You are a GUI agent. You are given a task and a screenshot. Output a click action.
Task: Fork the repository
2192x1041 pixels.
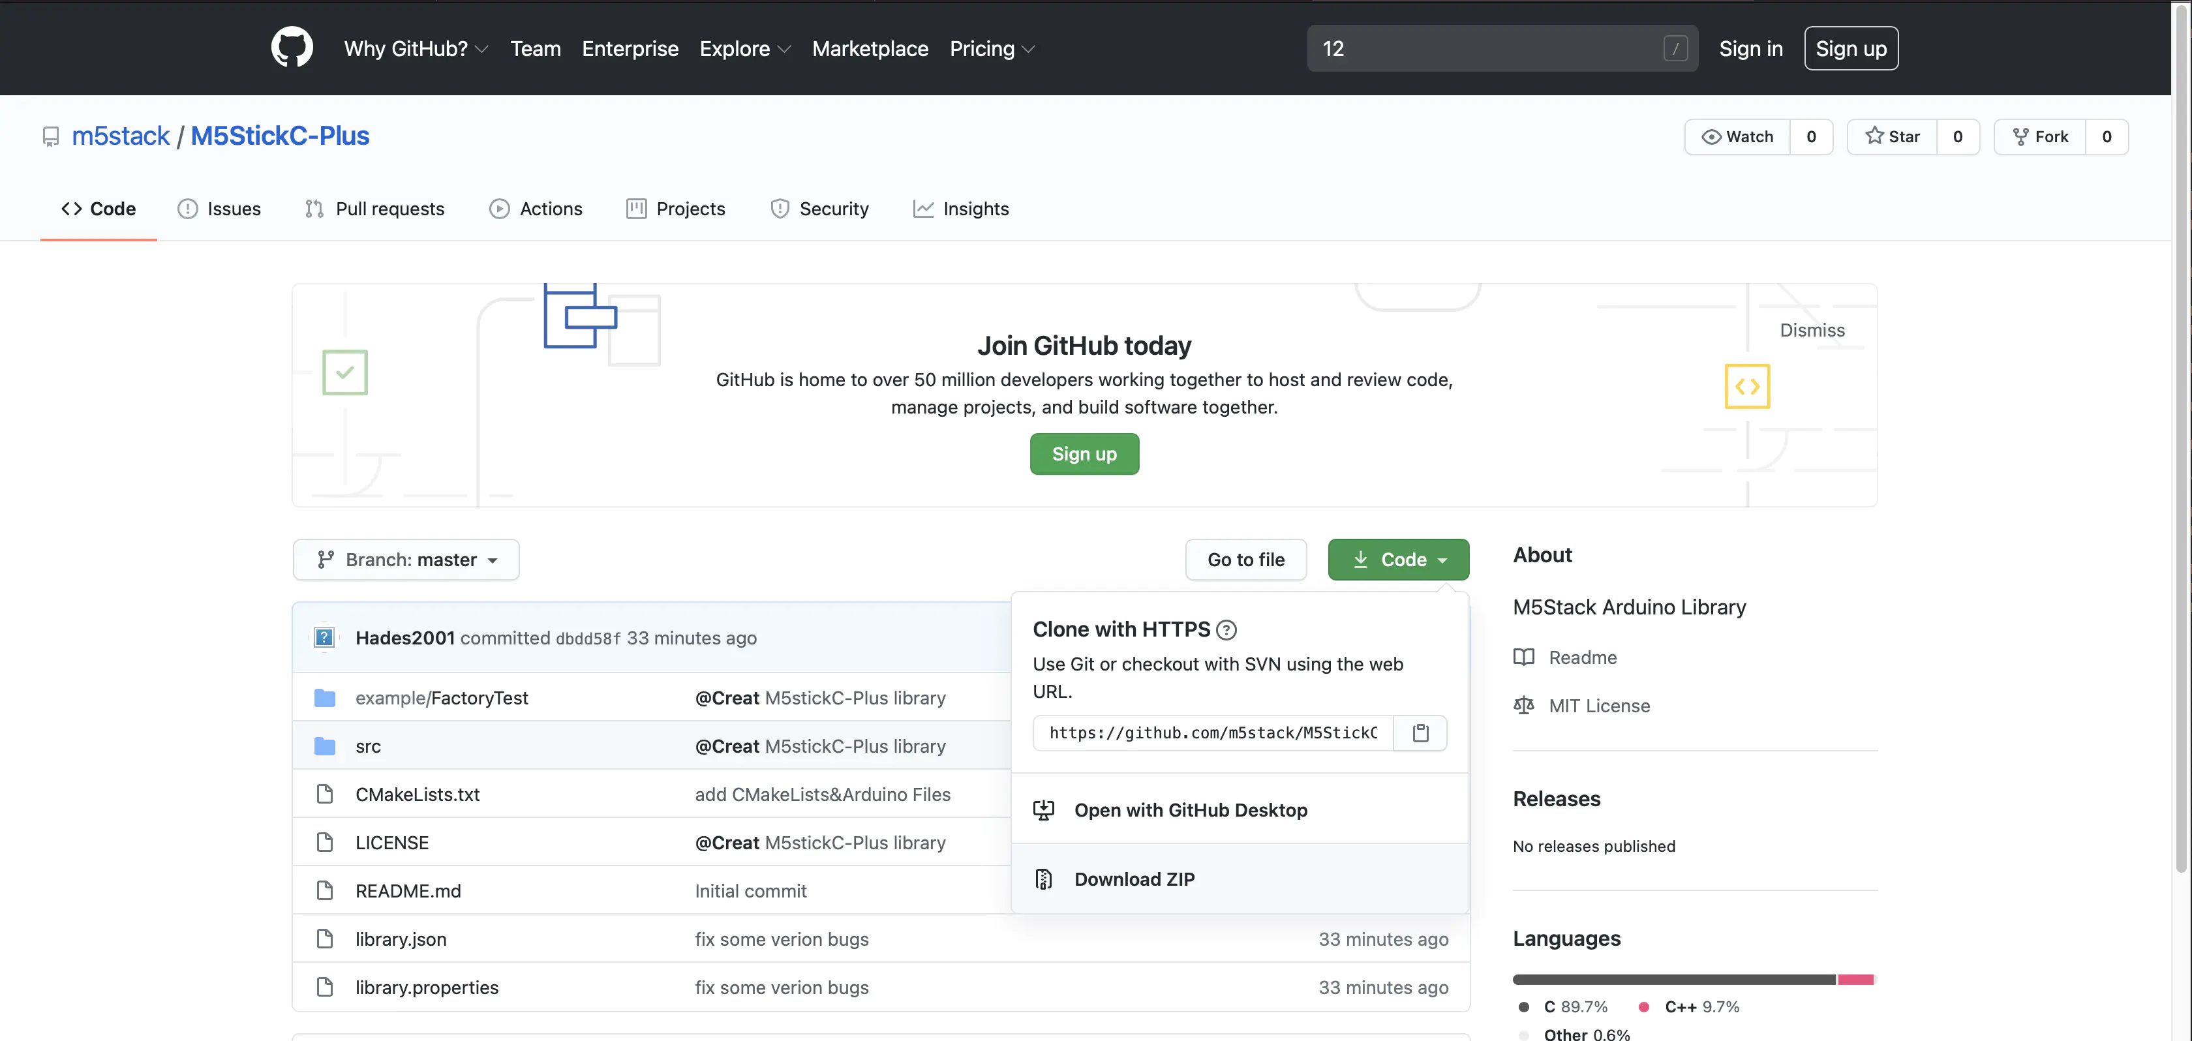coord(2040,137)
